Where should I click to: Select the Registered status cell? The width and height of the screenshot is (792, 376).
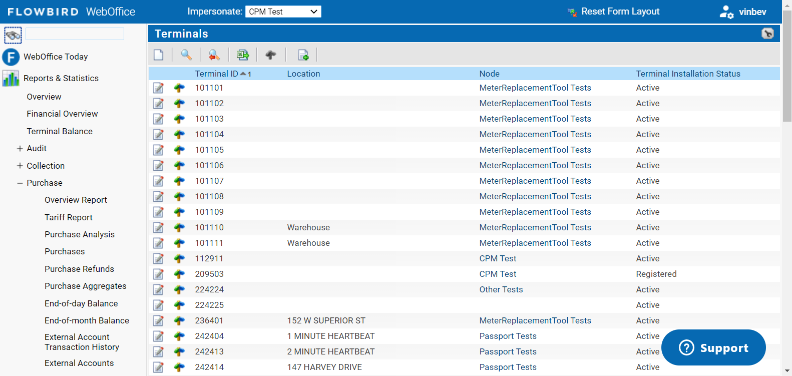656,274
